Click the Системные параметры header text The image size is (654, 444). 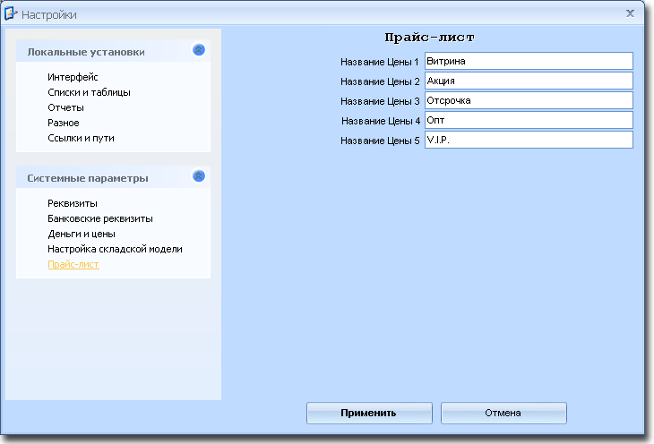click(x=88, y=178)
